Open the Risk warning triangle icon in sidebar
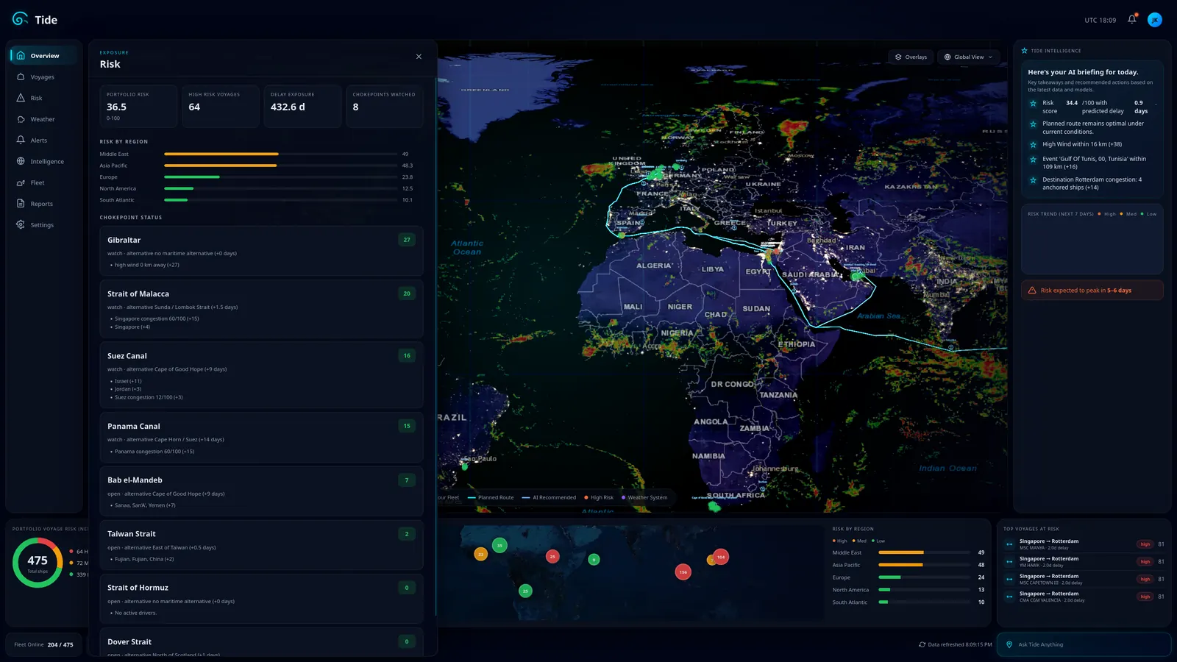The width and height of the screenshot is (1177, 662). tap(21, 98)
